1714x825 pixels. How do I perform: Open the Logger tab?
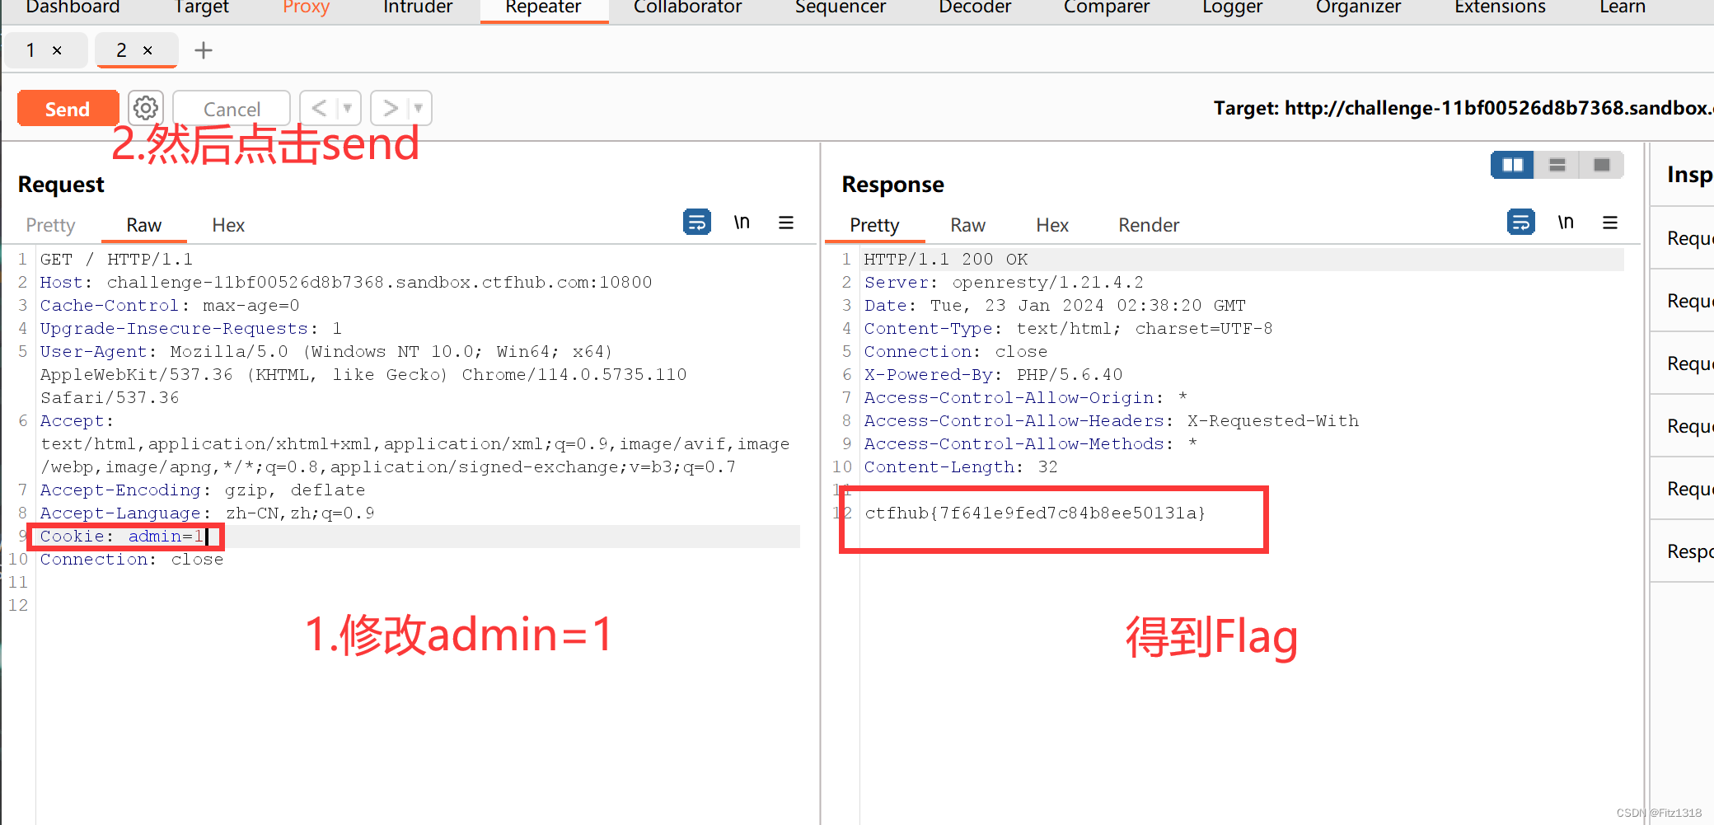pyautogui.click(x=1232, y=7)
